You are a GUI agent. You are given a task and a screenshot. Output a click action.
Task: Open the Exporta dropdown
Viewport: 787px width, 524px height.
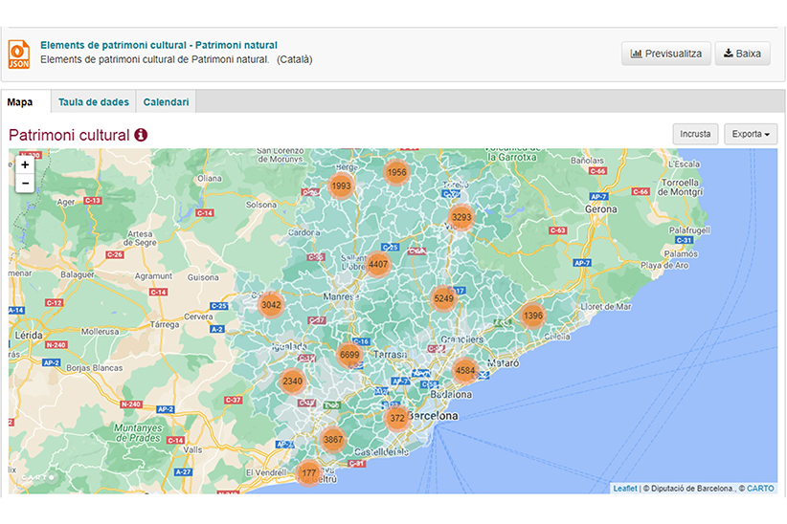(x=751, y=134)
